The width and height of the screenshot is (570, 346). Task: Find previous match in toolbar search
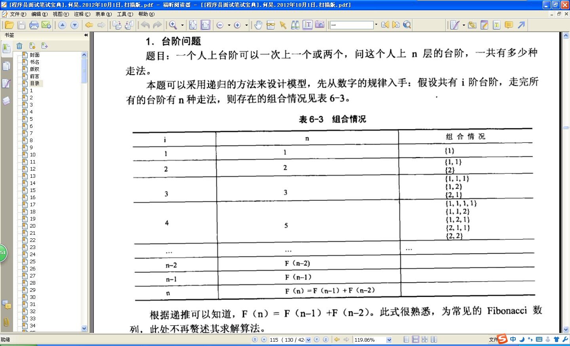coord(385,25)
